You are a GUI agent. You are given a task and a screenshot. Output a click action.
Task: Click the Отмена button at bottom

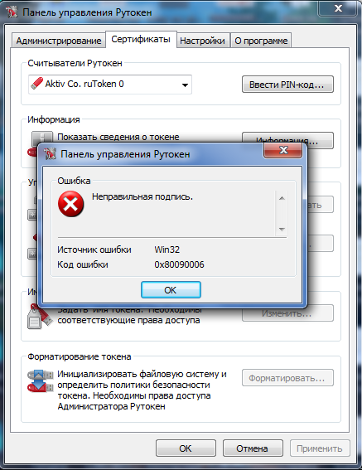253,448
